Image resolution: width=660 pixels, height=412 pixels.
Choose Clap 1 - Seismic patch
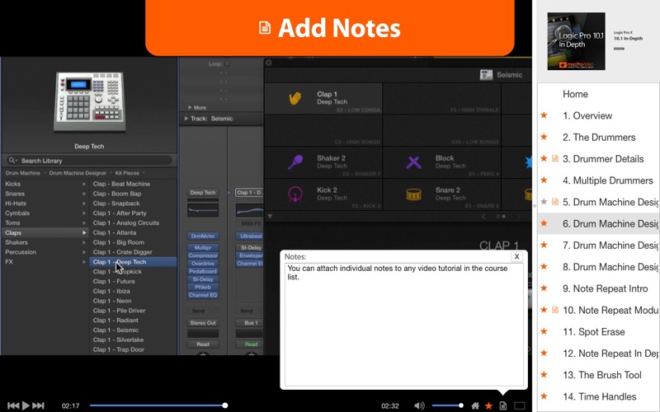[x=115, y=330]
